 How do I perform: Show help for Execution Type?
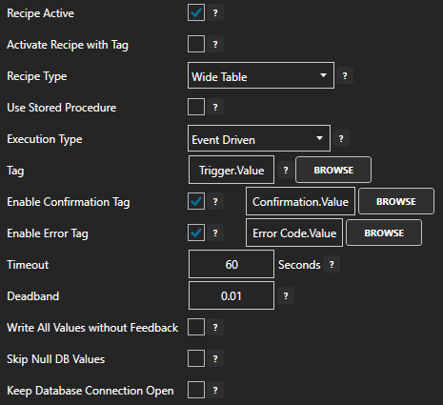(x=341, y=139)
